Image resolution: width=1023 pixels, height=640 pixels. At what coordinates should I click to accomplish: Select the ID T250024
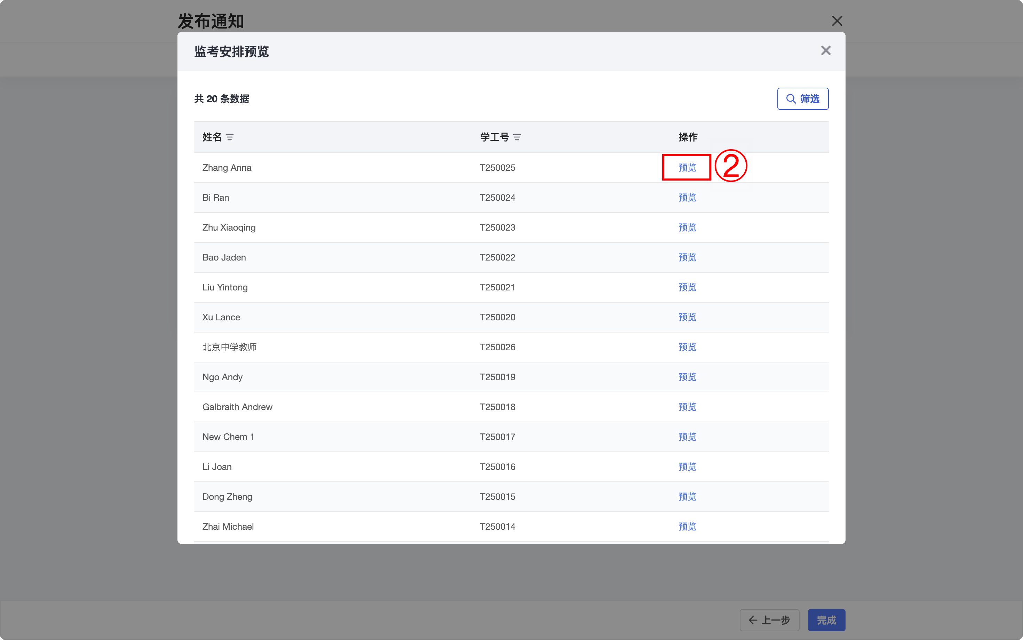[498, 198]
